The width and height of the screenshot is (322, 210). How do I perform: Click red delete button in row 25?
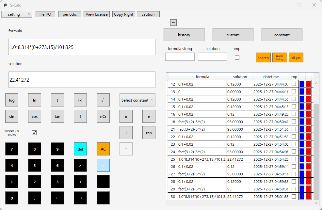tap(308, 159)
